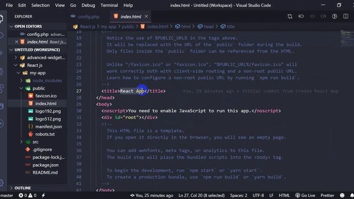Collapse the public folder
Screen dimensions: 354x199
click(x=21, y=88)
